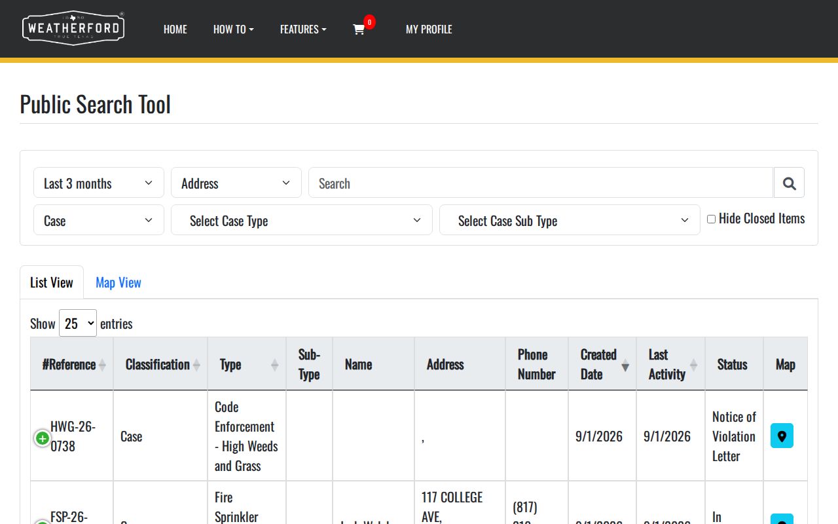838x524 pixels.
Task: Click reference HWG-26-0738 text
Action: (73, 436)
